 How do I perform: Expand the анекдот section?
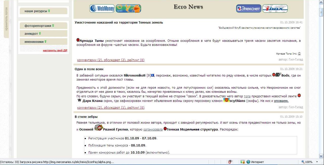click(44, 33)
